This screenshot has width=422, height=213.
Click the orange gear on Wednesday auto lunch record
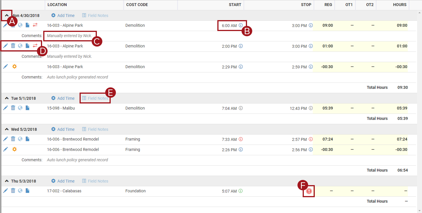point(14,149)
